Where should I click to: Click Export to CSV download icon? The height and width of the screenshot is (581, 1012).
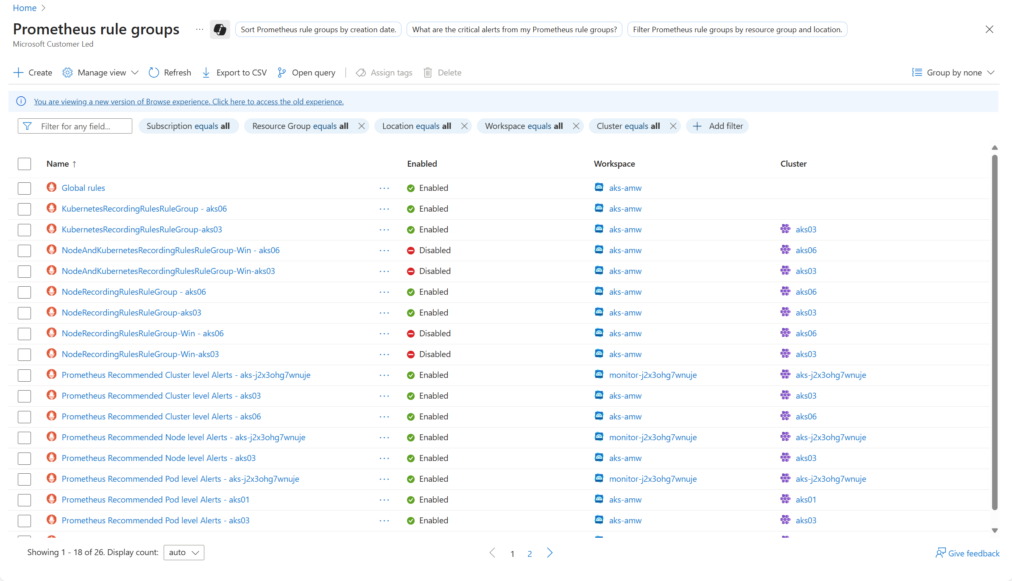(206, 73)
